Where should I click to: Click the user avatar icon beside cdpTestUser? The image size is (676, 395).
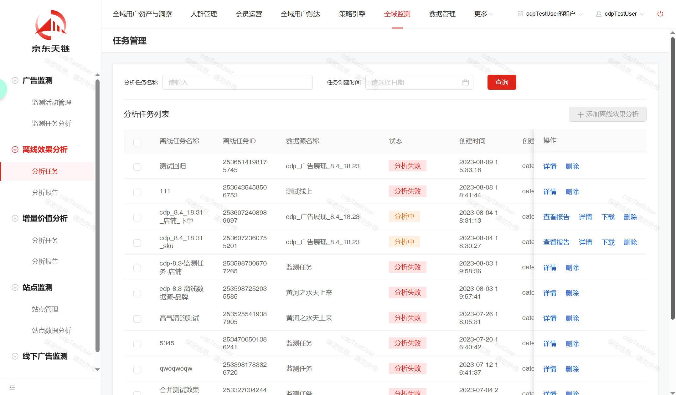click(x=598, y=14)
